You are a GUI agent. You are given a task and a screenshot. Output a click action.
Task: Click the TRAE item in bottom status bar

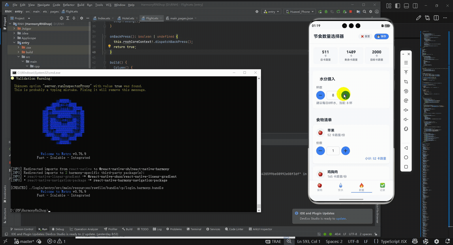273,241
